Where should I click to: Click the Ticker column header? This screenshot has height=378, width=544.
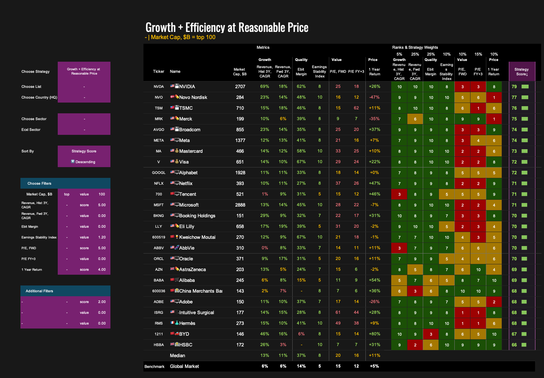coord(159,71)
